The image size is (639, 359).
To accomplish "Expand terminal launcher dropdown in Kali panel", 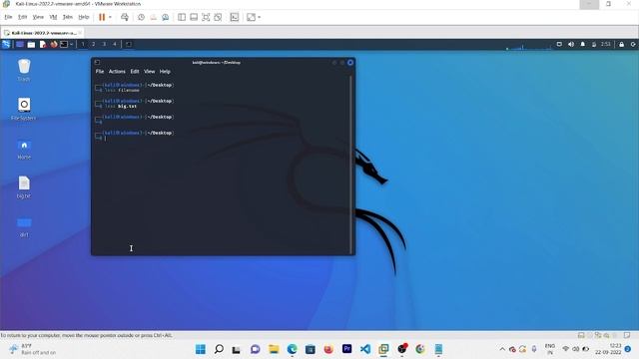I will 71,44.
